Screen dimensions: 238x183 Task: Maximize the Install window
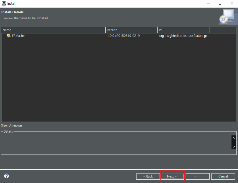[x=220, y=3]
